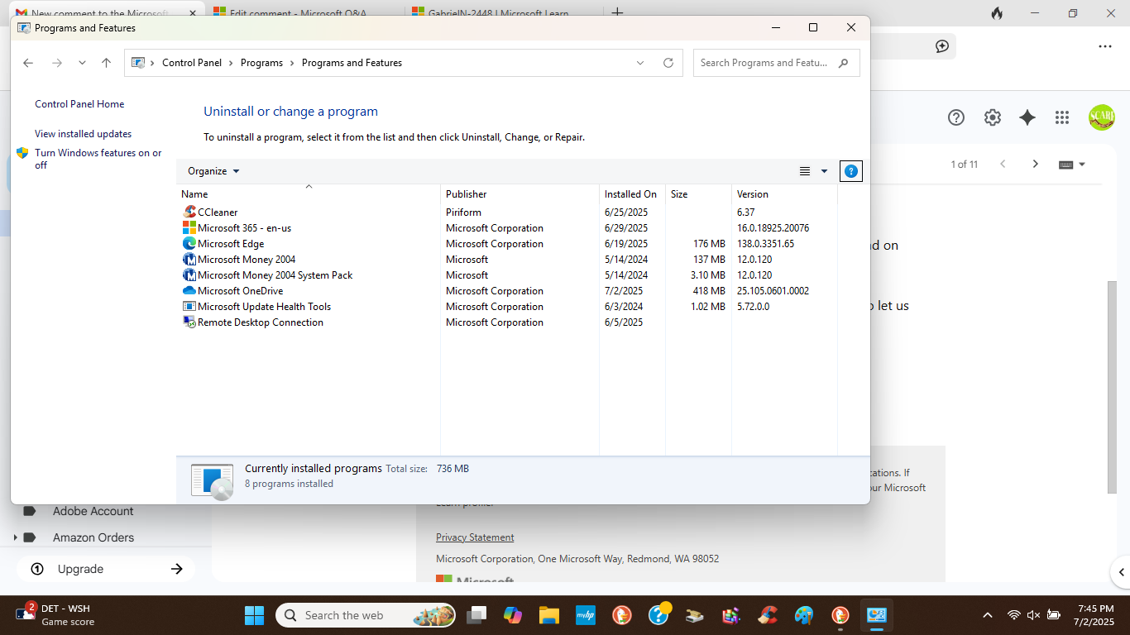The image size is (1130, 635).
Task: Open the recent locations dropdown arrow
Action: click(x=82, y=63)
